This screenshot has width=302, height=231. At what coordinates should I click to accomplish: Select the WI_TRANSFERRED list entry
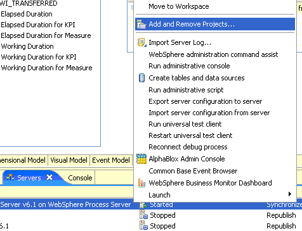click(29, 3)
